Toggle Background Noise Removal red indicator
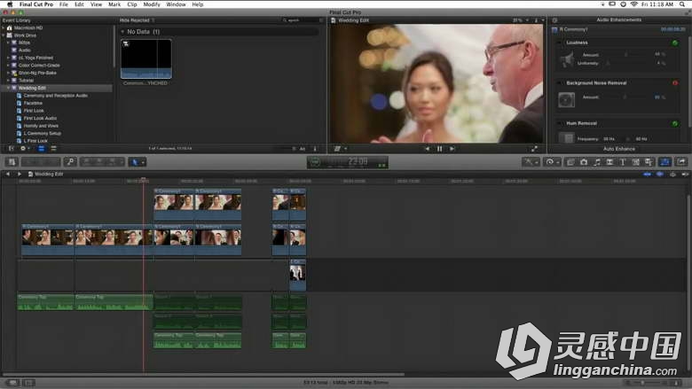The width and height of the screenshot is (692, 389). click(675, 82)
